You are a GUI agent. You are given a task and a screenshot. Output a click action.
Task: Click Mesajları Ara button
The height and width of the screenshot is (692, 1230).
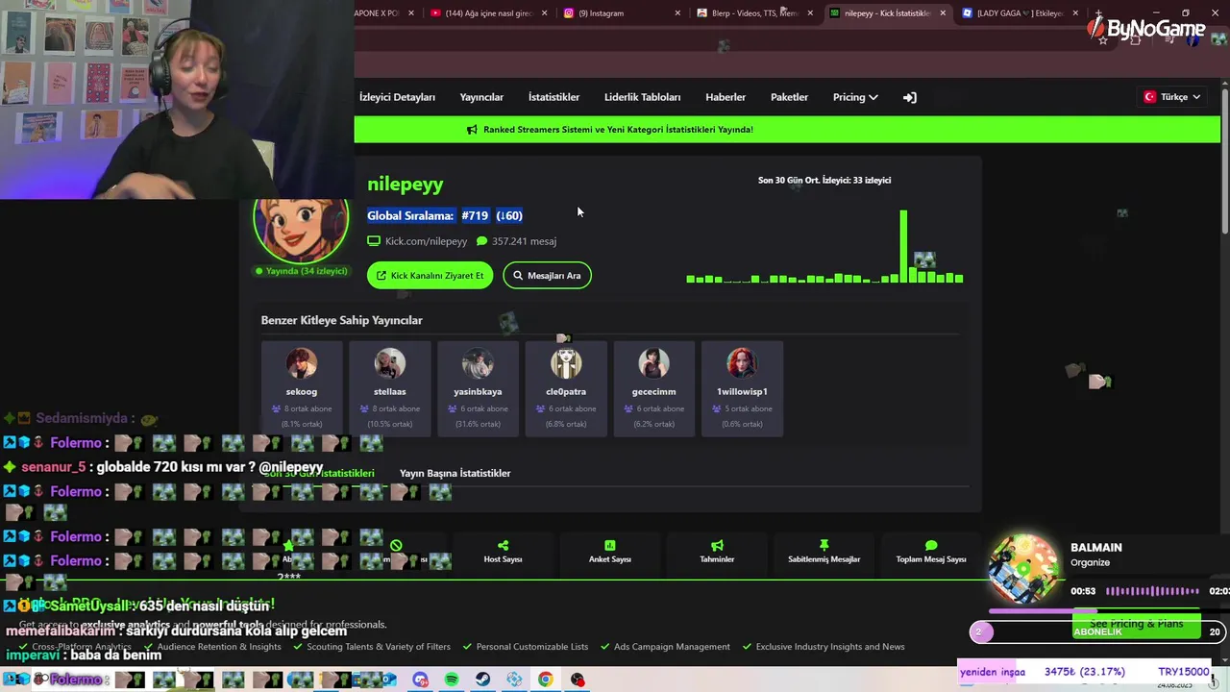tap(547, 276)
